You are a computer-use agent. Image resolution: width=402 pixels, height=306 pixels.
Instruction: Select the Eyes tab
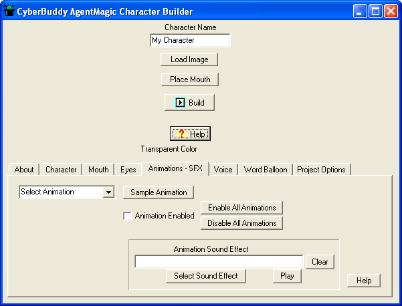128,170
